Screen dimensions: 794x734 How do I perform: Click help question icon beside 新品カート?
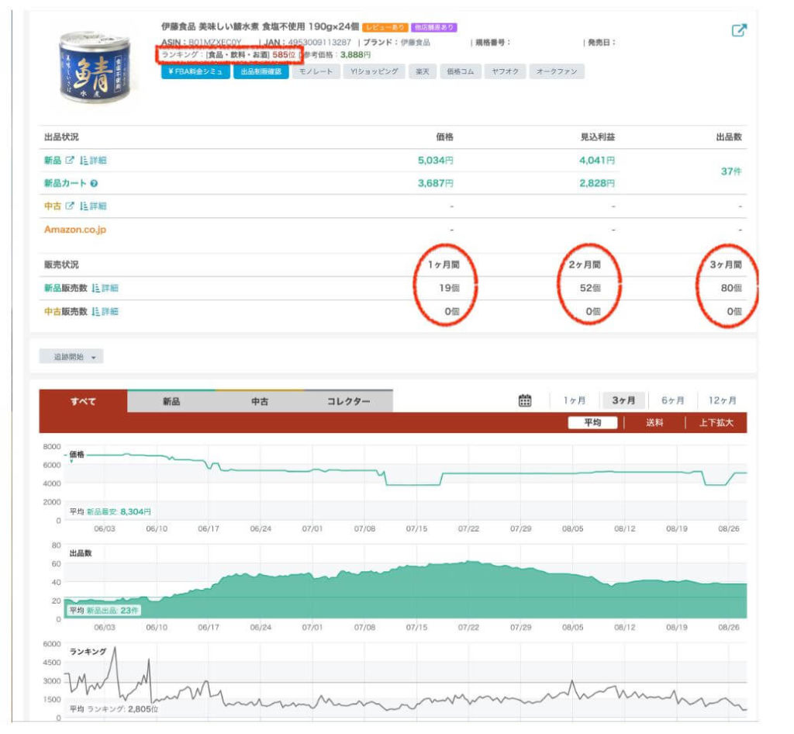[94, 184]
